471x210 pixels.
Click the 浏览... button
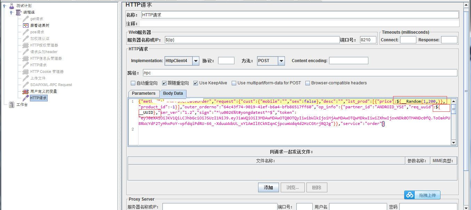(x=293, y=187)
